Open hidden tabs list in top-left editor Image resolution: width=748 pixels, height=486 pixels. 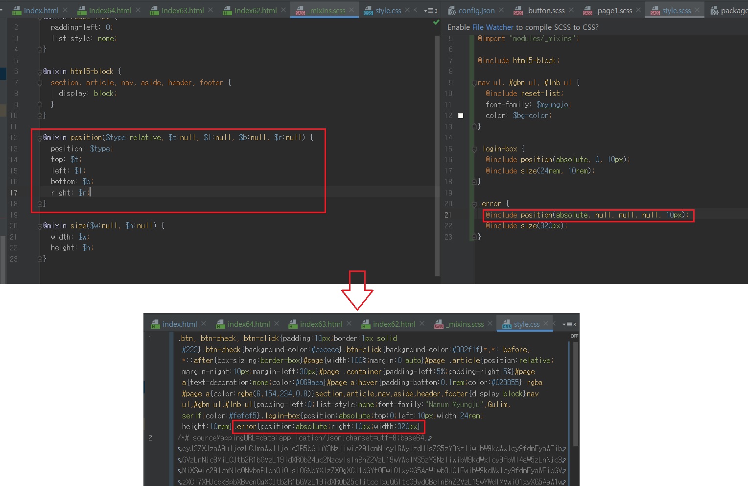coord(431,10)
